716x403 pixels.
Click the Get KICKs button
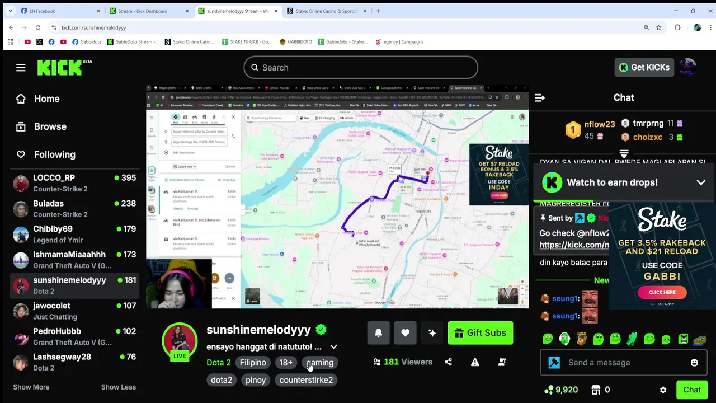coord(644,67)
